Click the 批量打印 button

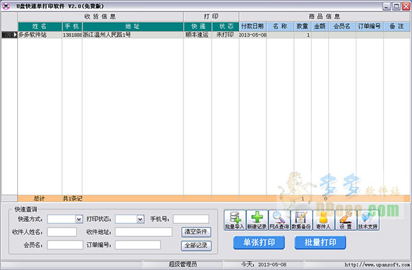click(320, 243)
